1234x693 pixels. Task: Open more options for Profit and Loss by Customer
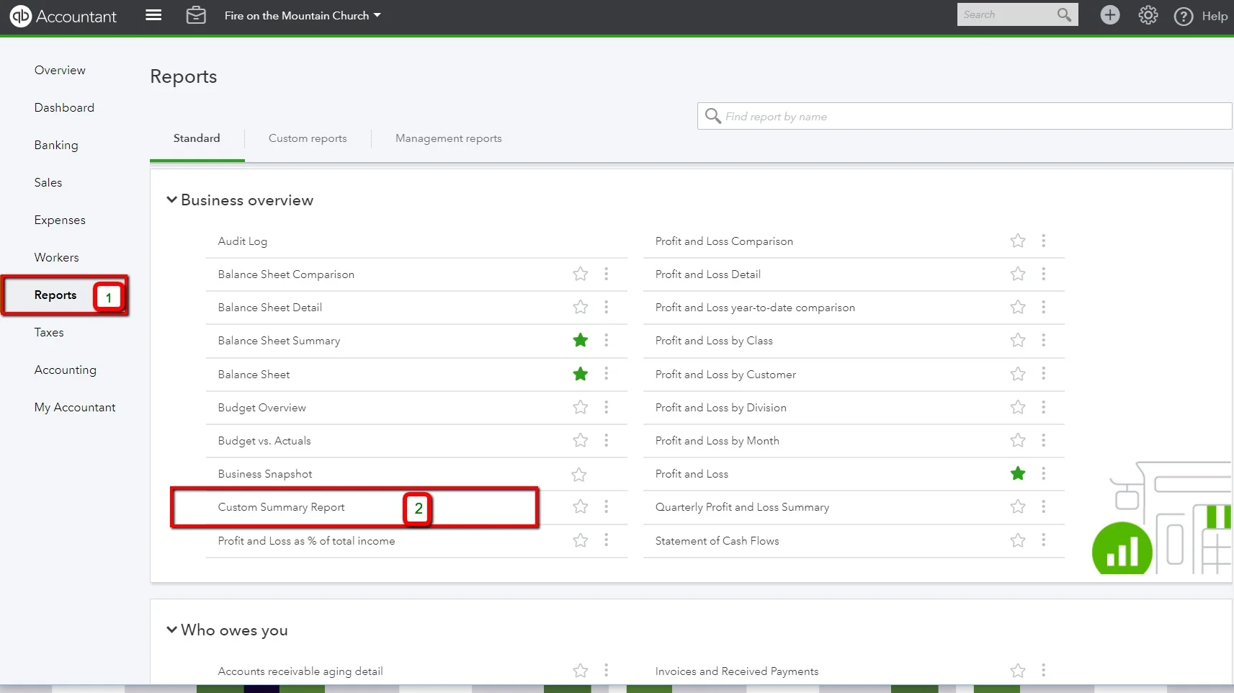1043,373
